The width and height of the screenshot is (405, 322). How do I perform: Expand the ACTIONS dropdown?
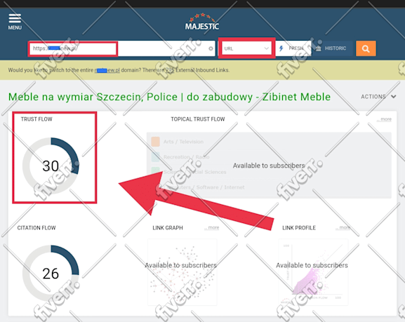pyautogui.click(x=378, y=97)
